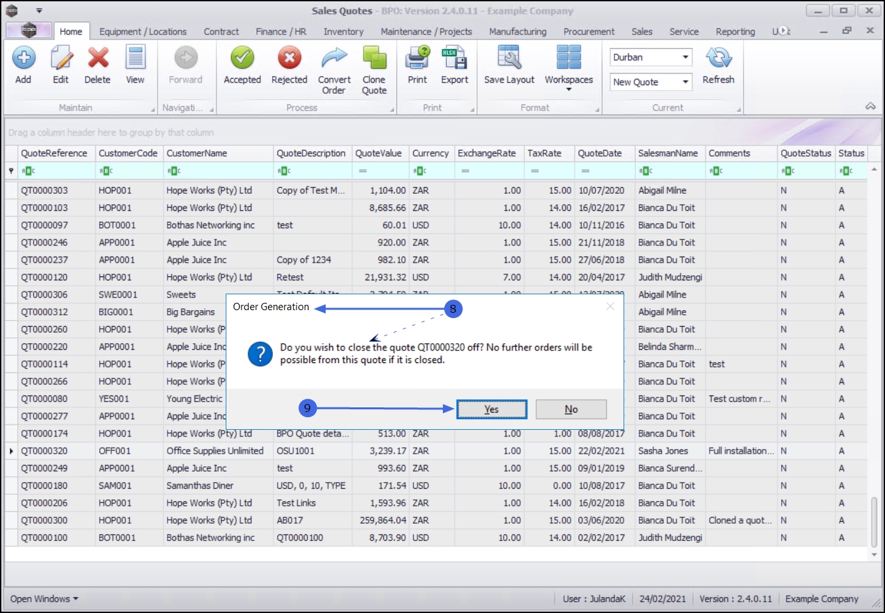Close the Order Generation dialog
Image resolution: width=885 pixels, height=613 pixels.
point(610,306)
